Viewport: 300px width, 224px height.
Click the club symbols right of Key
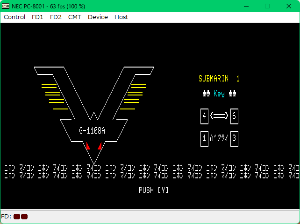tap(232, 94)
